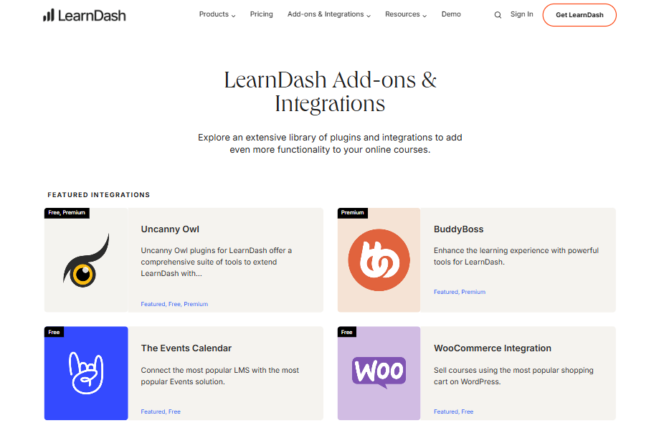Viewport: 664px width, 428px height.
Task: Open the Uncanny Owl integration title
Action: 170,229
